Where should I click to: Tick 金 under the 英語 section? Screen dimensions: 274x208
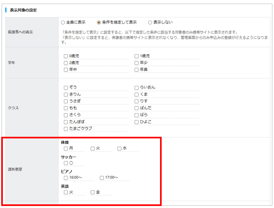(x=93, y=192)
